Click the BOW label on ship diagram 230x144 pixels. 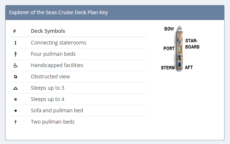169,29
